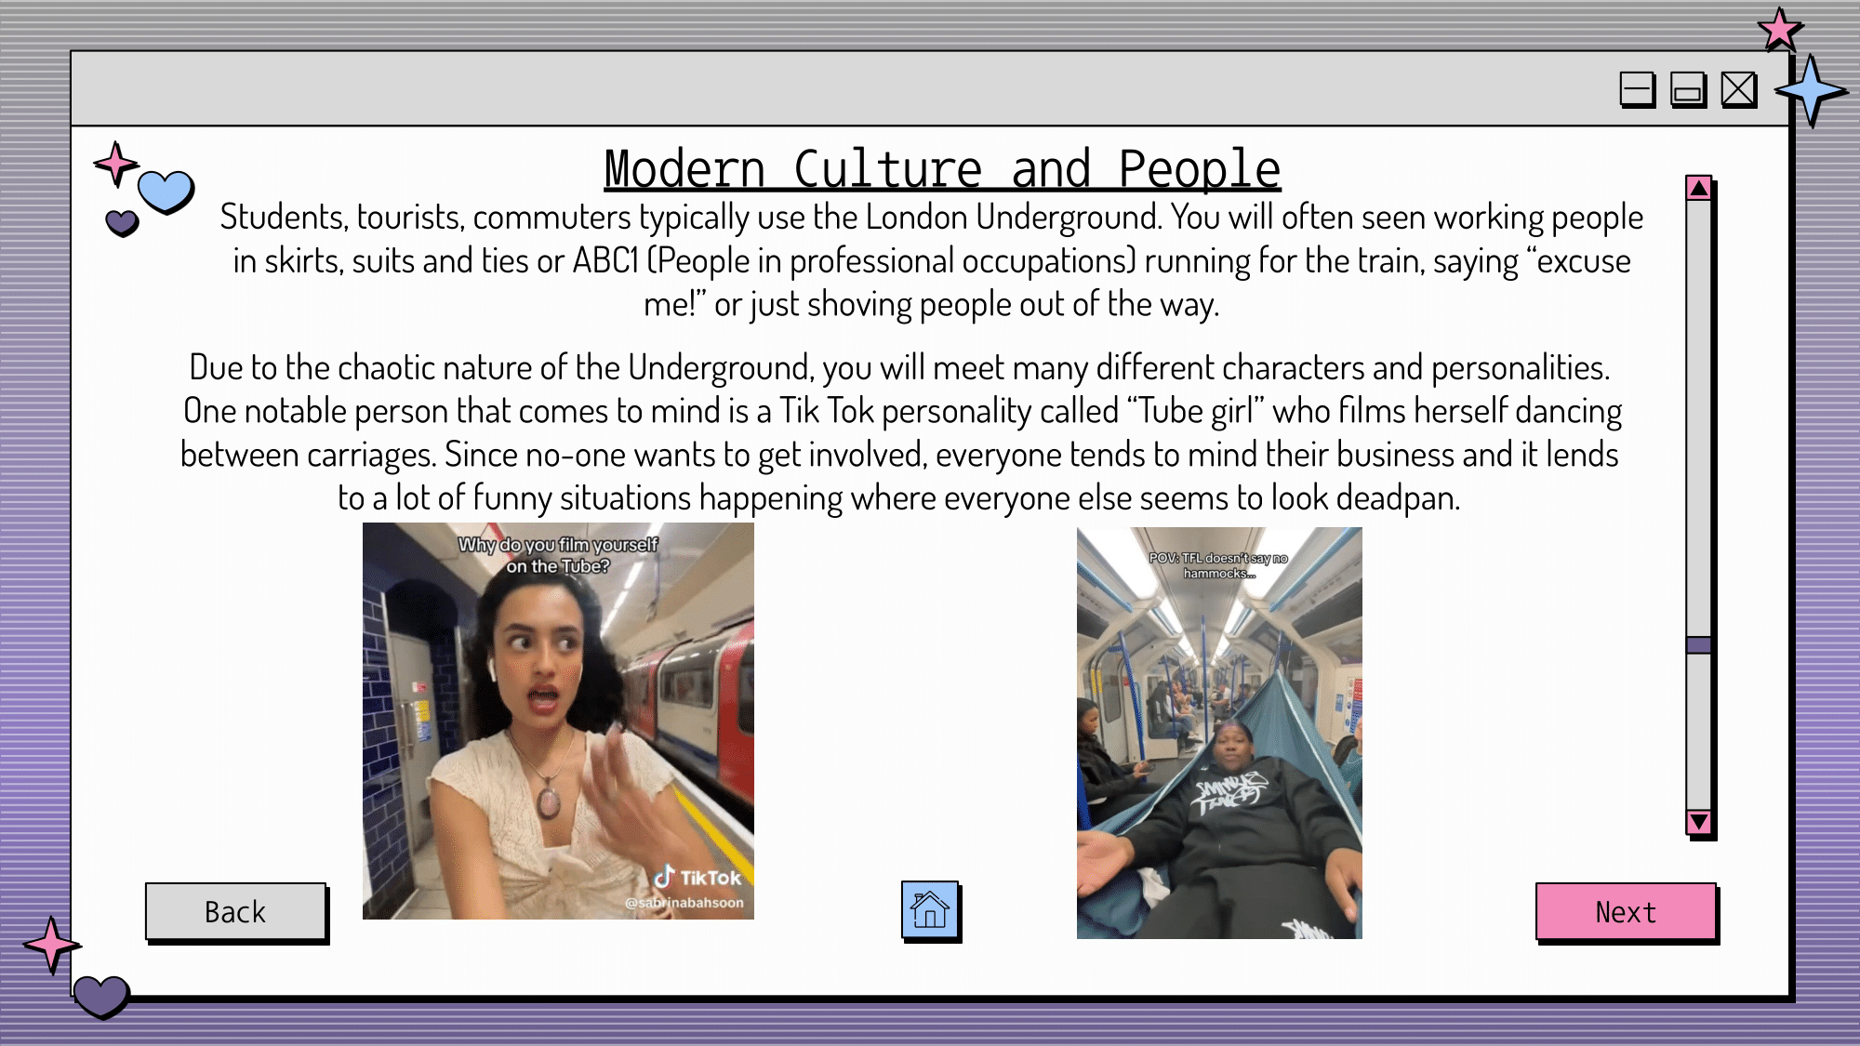The image size is (1860, 1046).
Task: Open the hammock on train image
Action: coord(1219,733)
